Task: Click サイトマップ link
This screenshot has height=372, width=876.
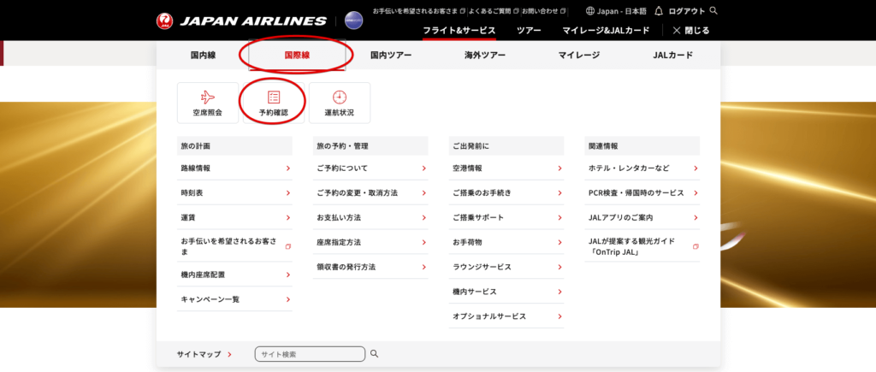Action: (204, 354)
